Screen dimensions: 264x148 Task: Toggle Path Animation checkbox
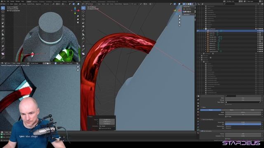pyautogui.click(x=202, y=131)
